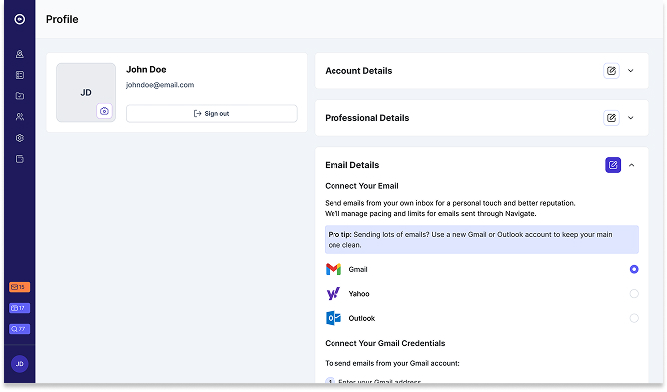Click the Yahoo logo

[x=333, y=294]
